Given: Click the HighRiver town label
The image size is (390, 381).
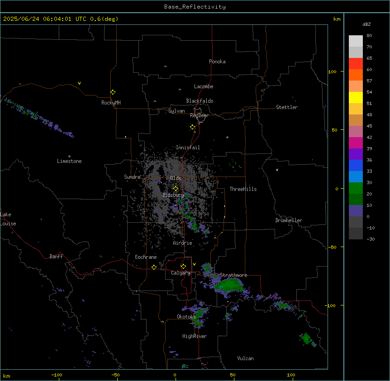Looking at the screenshot, I should tap(195, 336).
